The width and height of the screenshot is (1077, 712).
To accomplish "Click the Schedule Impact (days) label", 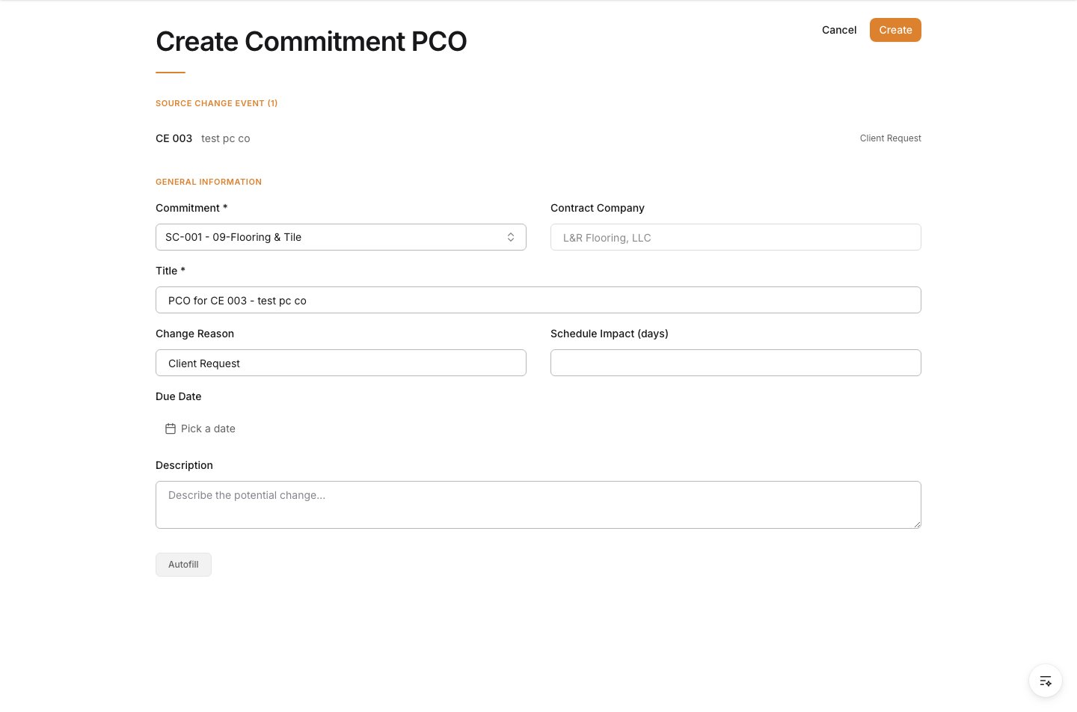I will pyautogui.click(x=610, y=334).
